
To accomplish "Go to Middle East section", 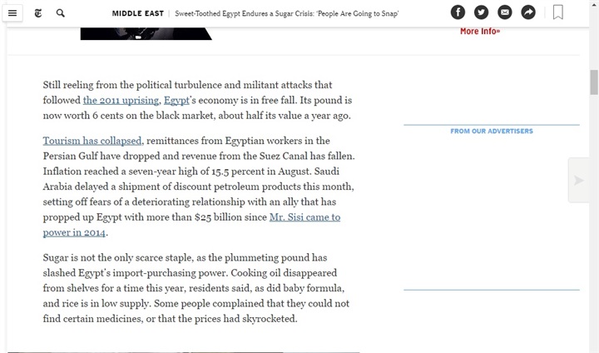I will [137, 13].
